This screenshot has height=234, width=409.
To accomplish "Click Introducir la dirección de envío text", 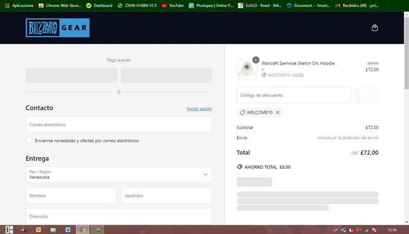I will pyautogui.click(x=348, y=137).
